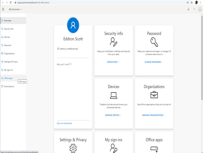Click the Settings & Privacy gear icon
The image size is (203, 153).
pyautogui.click(x=73, y=148)
